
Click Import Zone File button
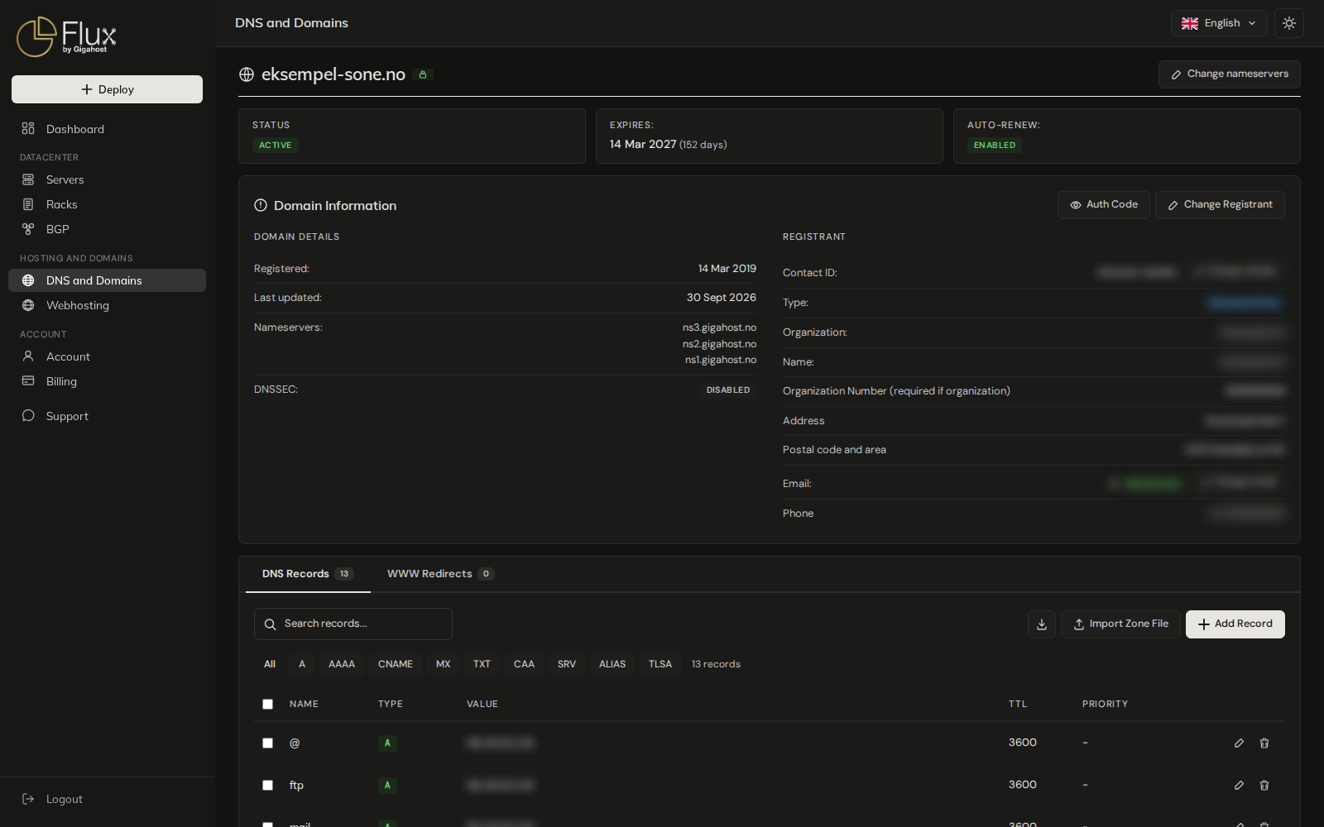1120,624
